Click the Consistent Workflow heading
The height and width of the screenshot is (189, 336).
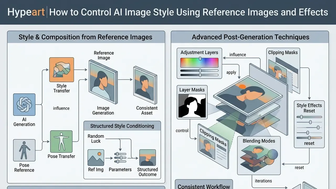click(204, 186)
